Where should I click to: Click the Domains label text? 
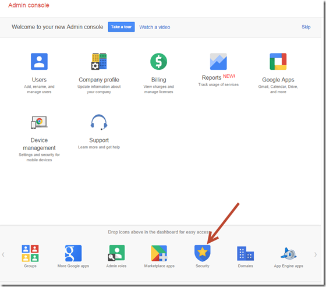(x=246, y=266)
